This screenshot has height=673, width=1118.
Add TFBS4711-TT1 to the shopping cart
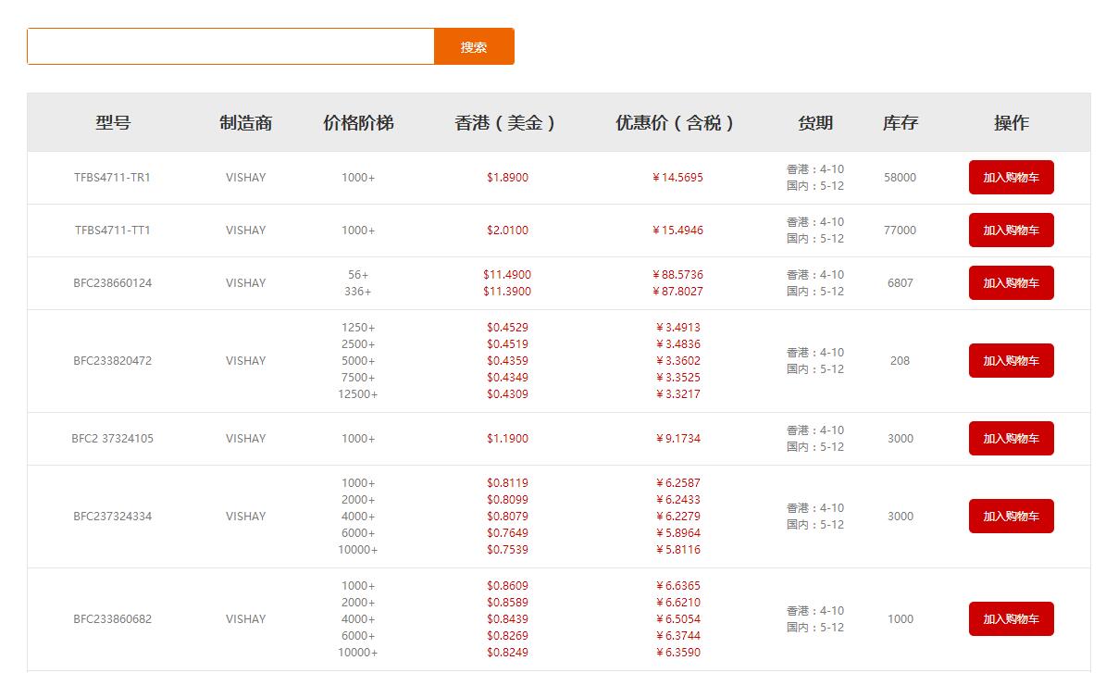(1011, 230)
